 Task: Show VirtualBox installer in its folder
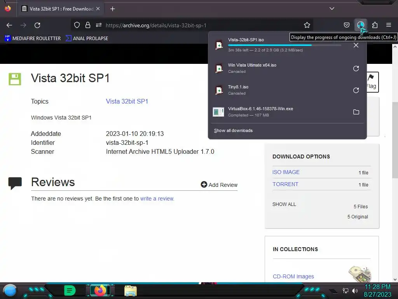(x=356, y=112)
